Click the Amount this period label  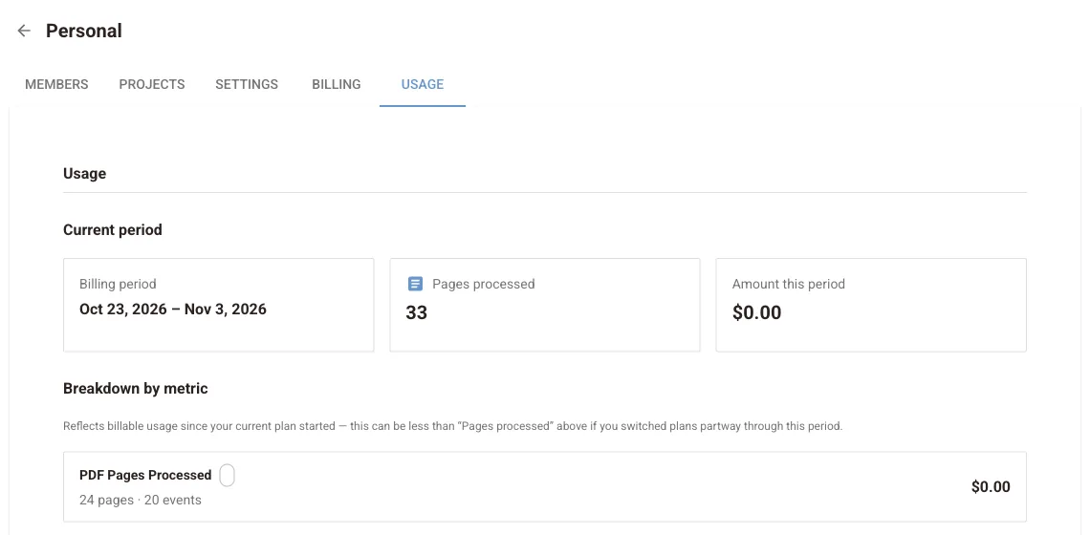(x=788, y=284)
